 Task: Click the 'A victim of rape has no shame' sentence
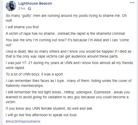coord(66,33)
